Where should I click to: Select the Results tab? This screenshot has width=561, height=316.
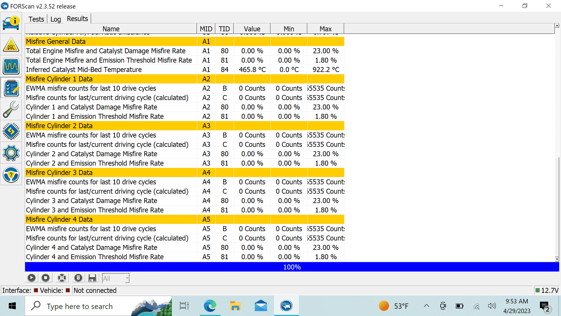coord(77,19)
